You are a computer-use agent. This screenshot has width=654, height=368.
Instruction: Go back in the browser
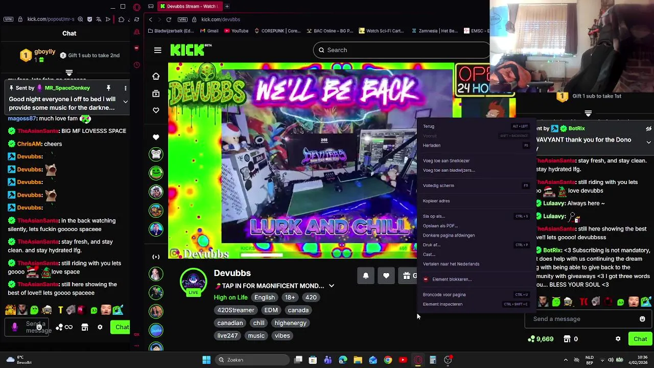tap(150, 19)
